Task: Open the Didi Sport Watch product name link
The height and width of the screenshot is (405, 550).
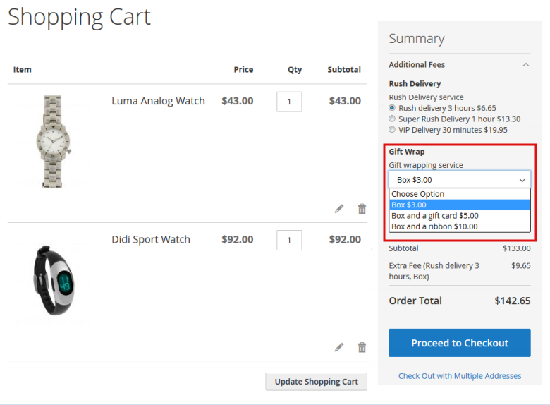Action: pos(151,239)
